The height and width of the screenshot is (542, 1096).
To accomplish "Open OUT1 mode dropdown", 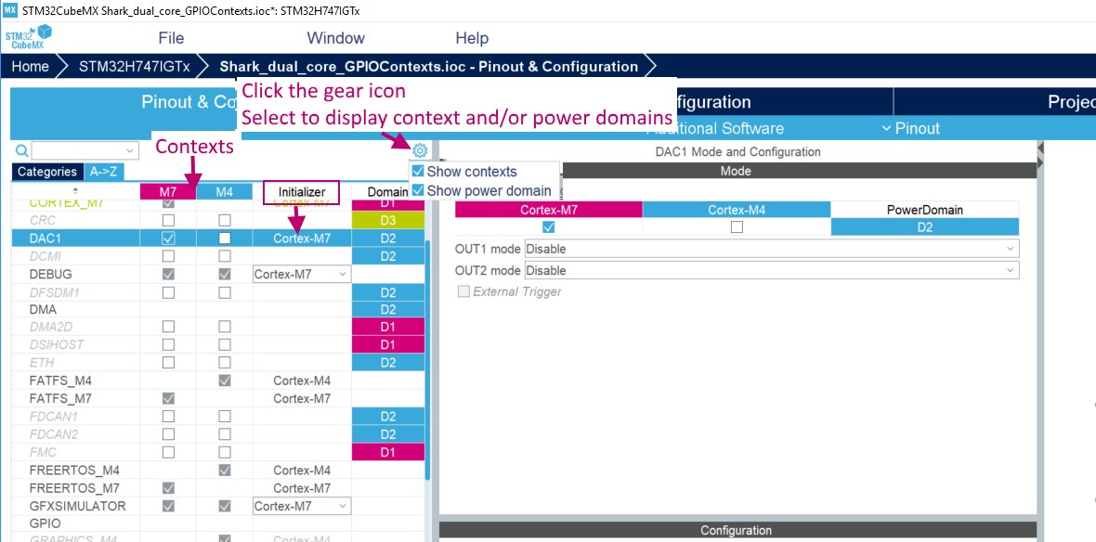I will pos(772,249).
